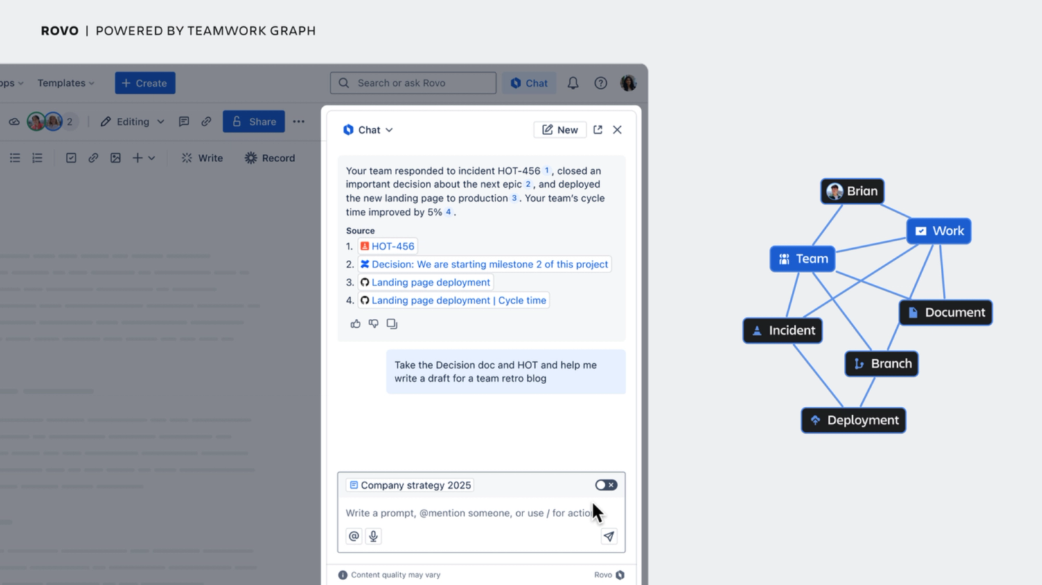Insert an action item checkbox

[71, 158]
